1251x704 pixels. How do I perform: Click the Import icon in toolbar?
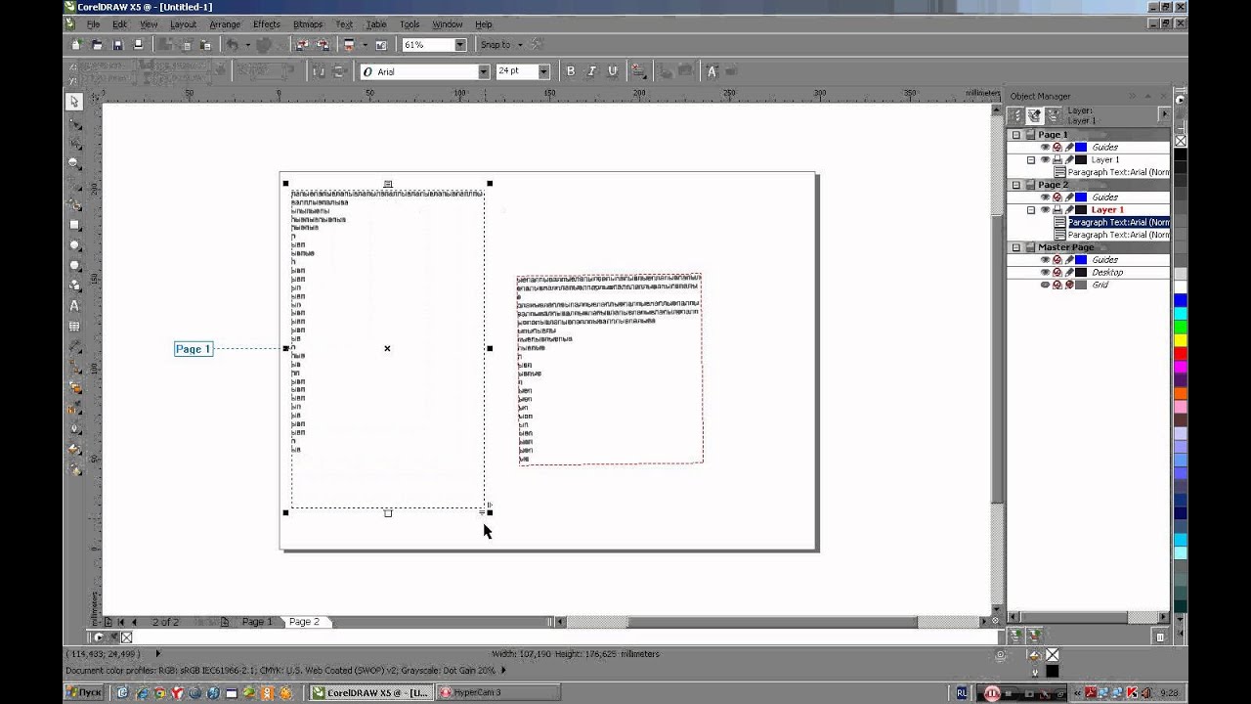tap(301, 45)
